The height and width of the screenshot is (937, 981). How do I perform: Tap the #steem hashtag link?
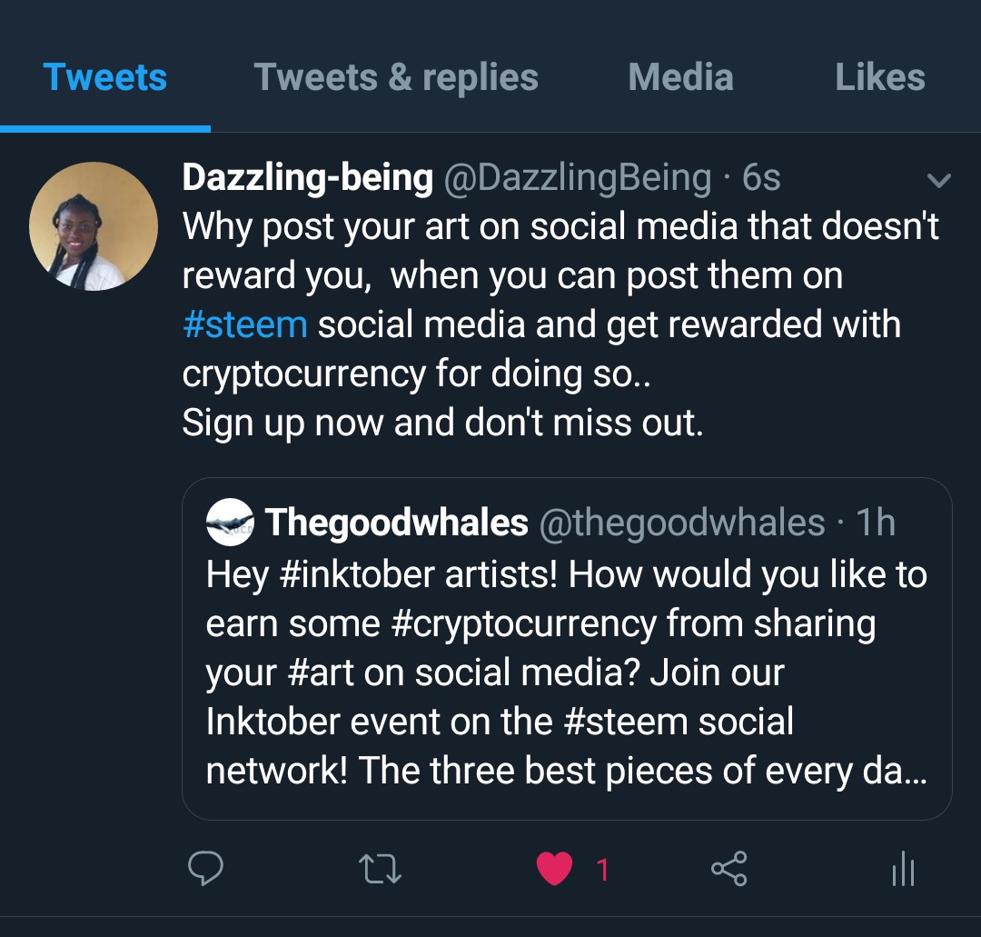245,324
